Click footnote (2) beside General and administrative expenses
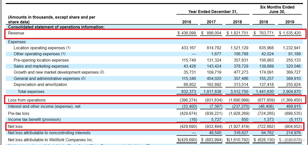Viewport: 308px width, 145px height. point(83,78)
